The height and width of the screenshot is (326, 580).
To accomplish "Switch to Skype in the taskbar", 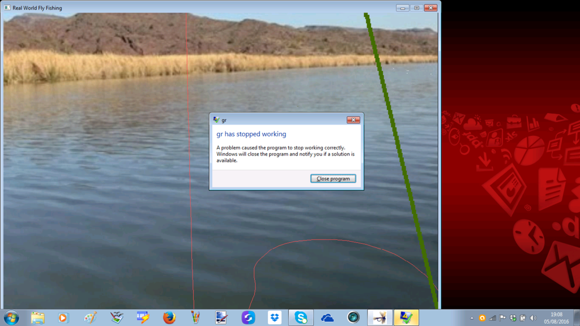I will pos(301,318).
